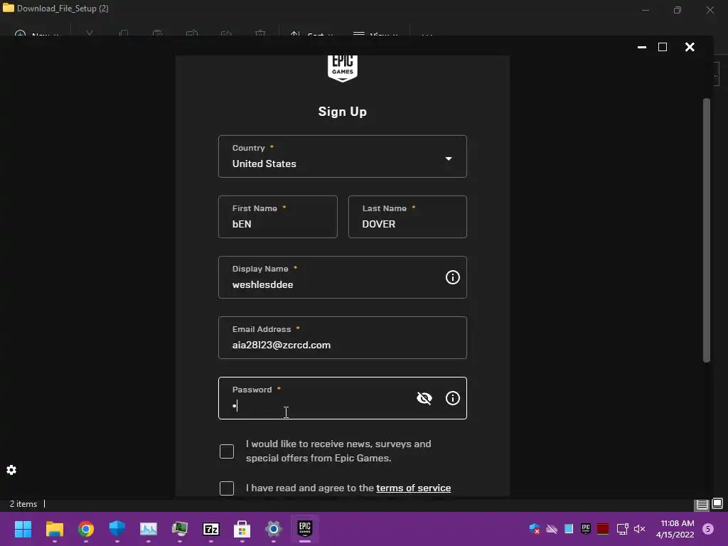Minimize the File Explorer window behind
Viewport: 728px width, 546px height.
pyautogui.click(x=646, y=10)
